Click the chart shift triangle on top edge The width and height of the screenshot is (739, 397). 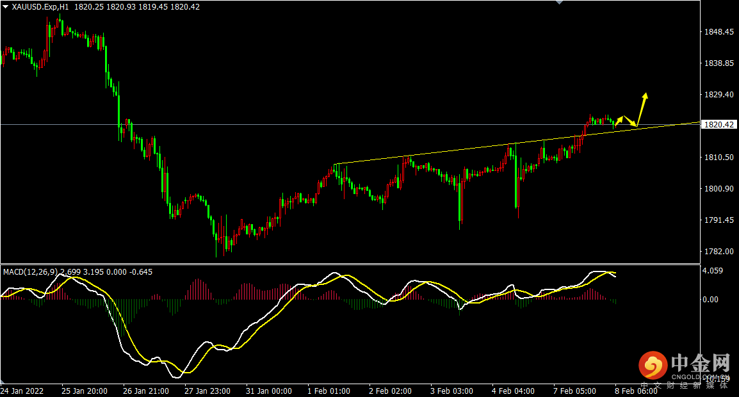pyautogui.click(x=560, y=3)
